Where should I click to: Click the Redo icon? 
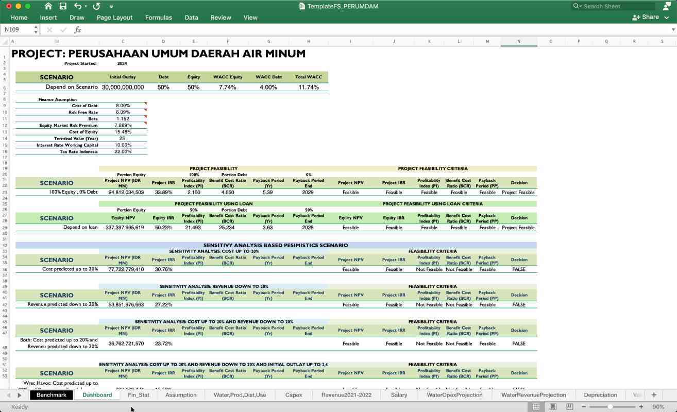pyautogui.click(x=96, y=6)
